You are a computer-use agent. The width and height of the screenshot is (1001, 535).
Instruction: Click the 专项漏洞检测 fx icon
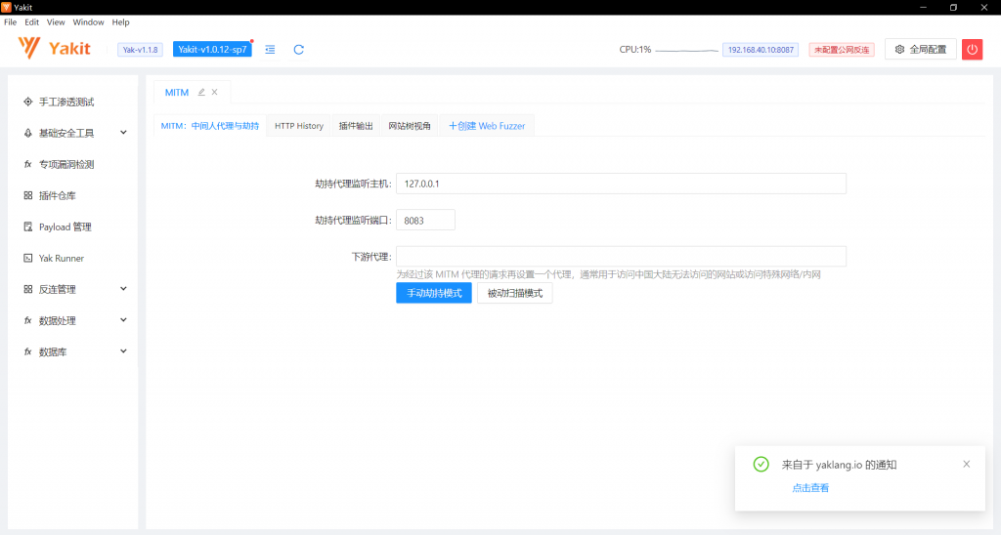point(28,164)
